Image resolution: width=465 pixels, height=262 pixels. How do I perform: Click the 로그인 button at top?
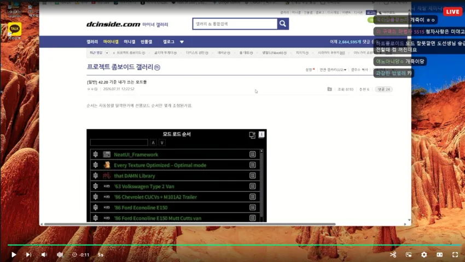coord(371,13)
